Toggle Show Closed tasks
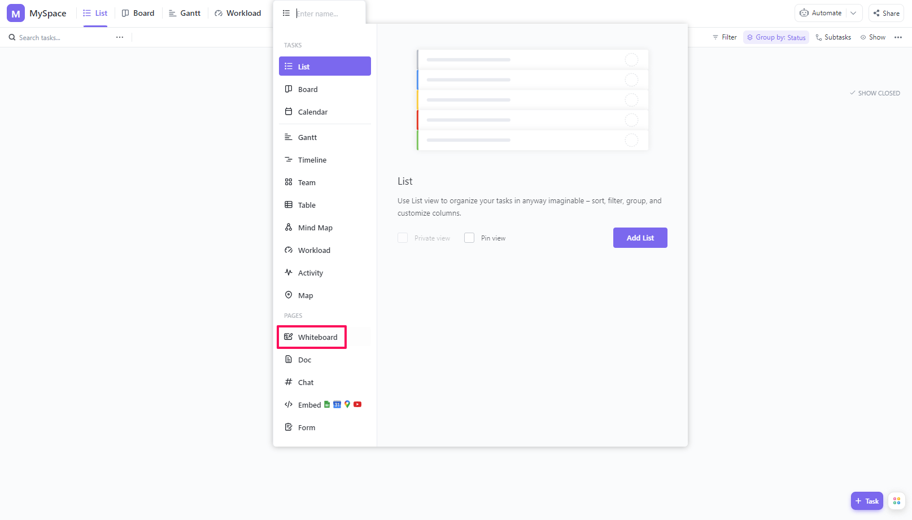 [875, 93]
